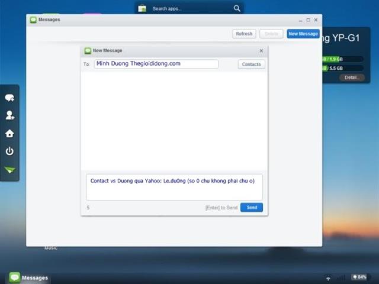Click the power icon in left sidebar
This screenshot has height=284, width=379.
(x=9, y=151)
